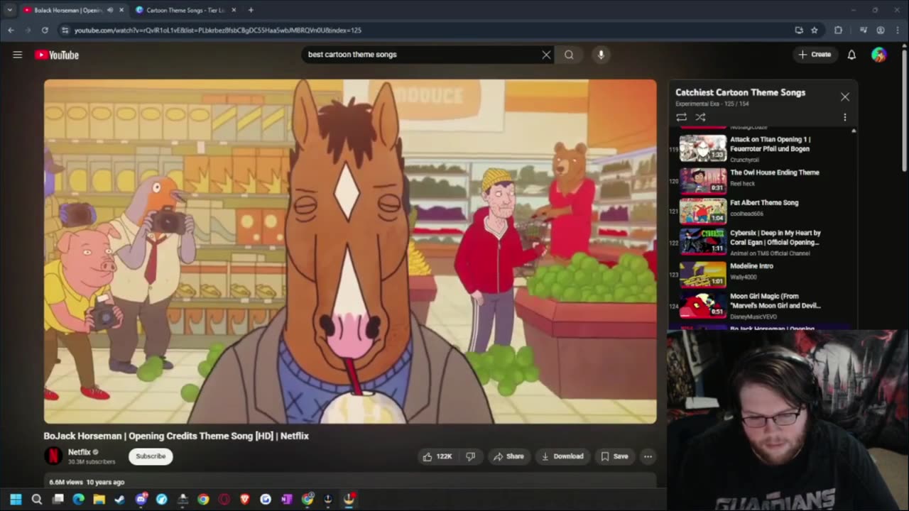
Task: Switch to Cartoon Theme Songs Tier List tab
Action: (185, 10)
